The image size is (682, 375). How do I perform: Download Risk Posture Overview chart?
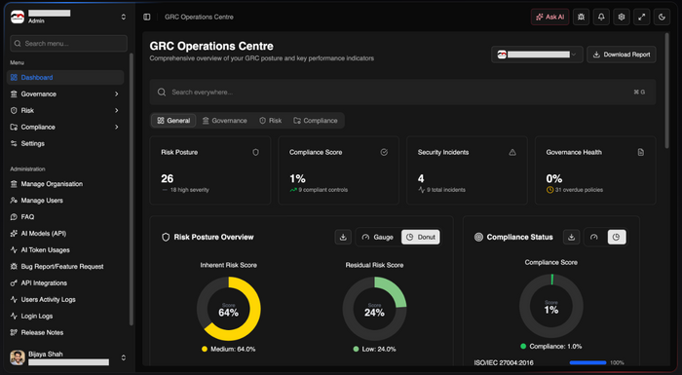pos(343,237)
